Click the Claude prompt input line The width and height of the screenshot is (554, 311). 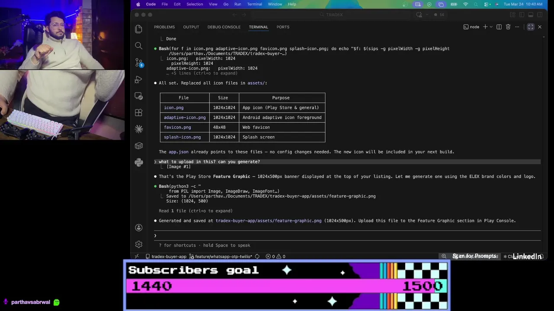[x=348, y=235]
